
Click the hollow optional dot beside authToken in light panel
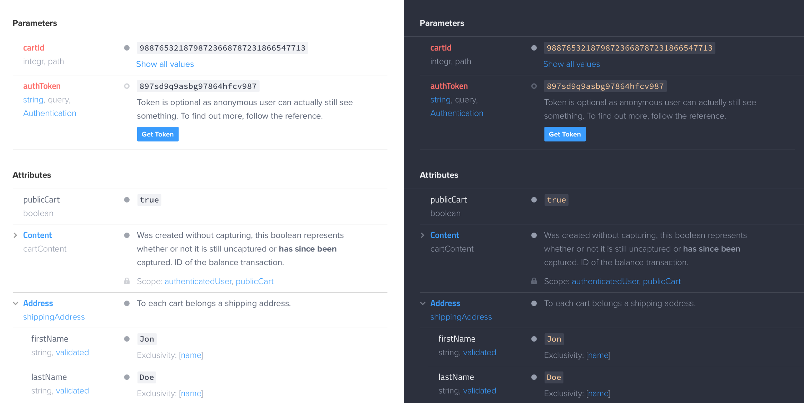tap(127, 86)
